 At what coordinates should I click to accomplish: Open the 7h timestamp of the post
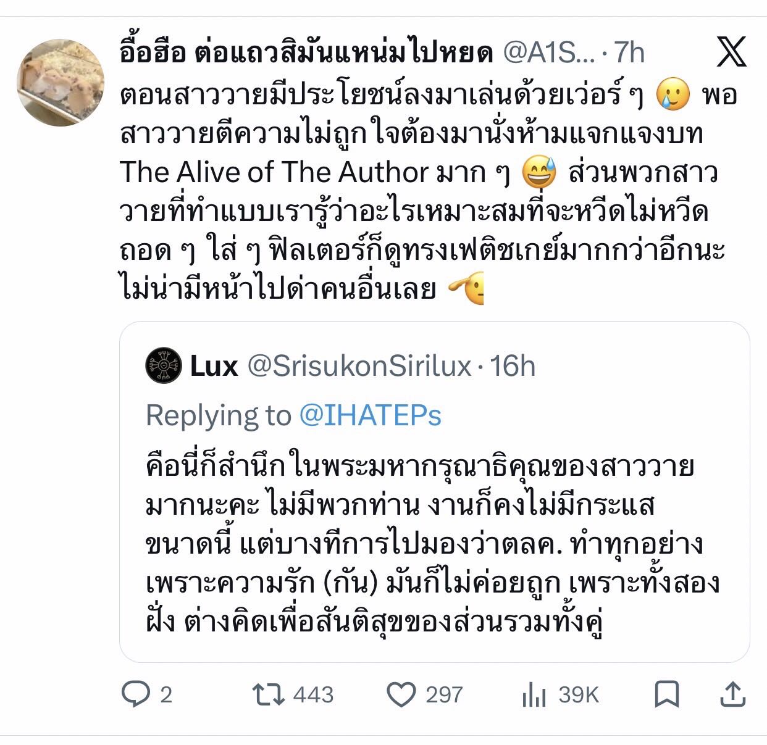tap(629, 54)
